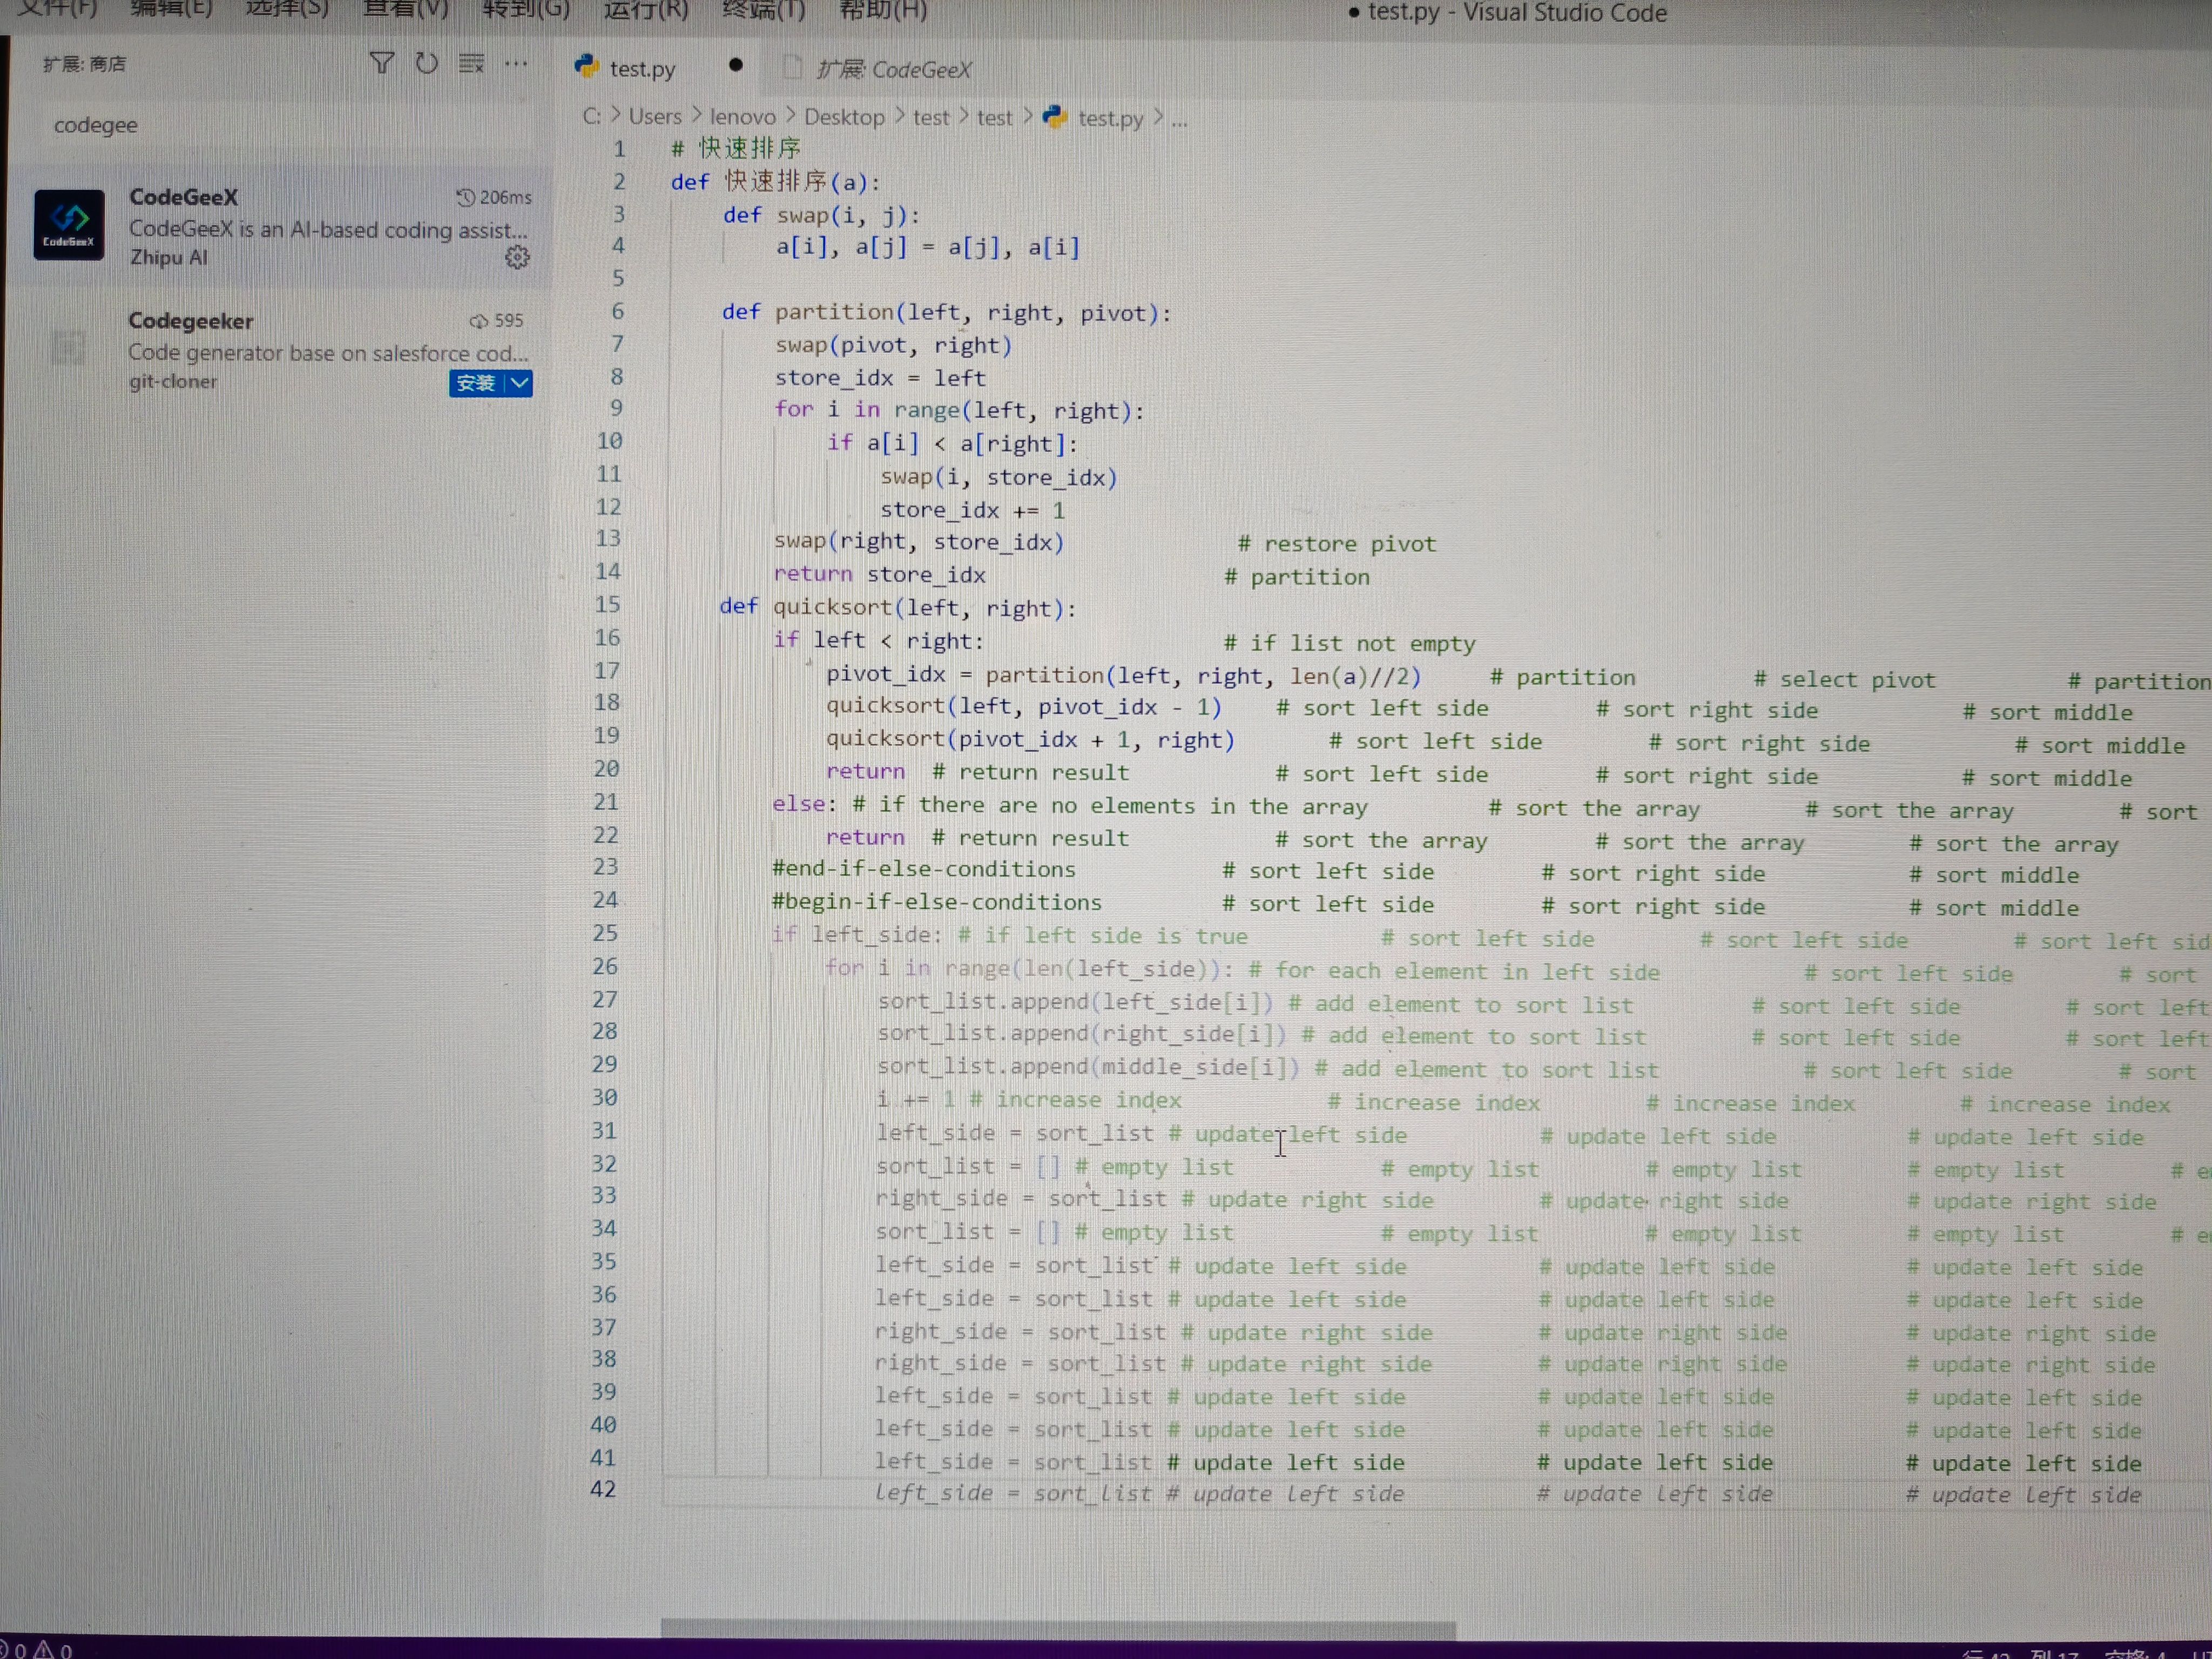This screenshot has height=1659, width=2212.
Task: Expand the breadcrumb ellipsis after test.py
Action: coord(1179,119)
